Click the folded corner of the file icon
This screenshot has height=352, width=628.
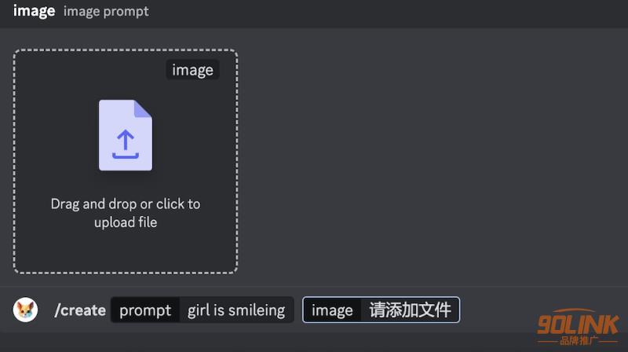point(143,108)
